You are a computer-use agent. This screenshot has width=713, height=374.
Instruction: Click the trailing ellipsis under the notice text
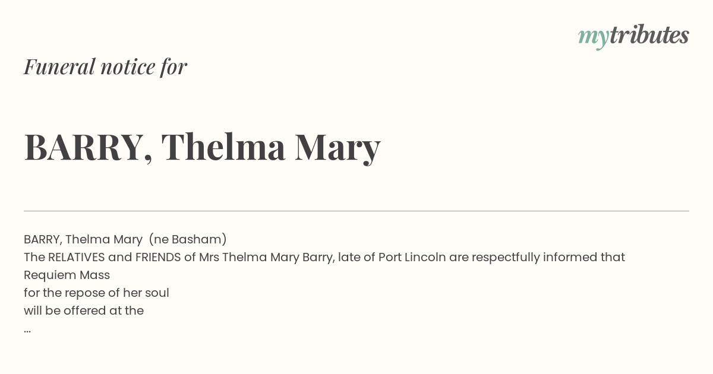(27, 329)
